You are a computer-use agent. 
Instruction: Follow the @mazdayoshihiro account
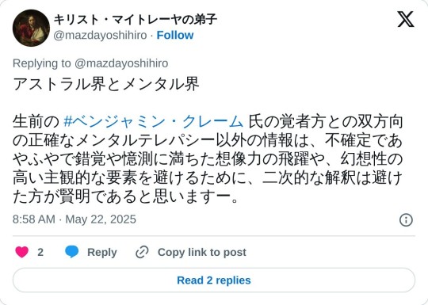pos(175,35)
